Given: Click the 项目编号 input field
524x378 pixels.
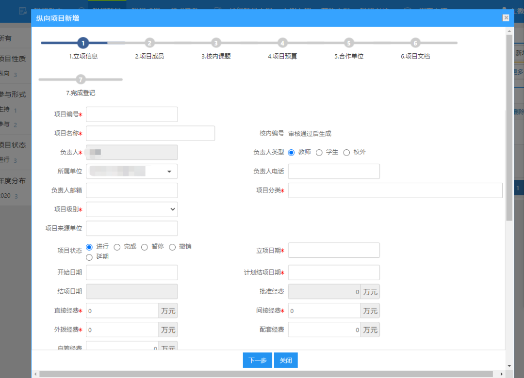Looking at the screenshot, I should click(131, 114).
